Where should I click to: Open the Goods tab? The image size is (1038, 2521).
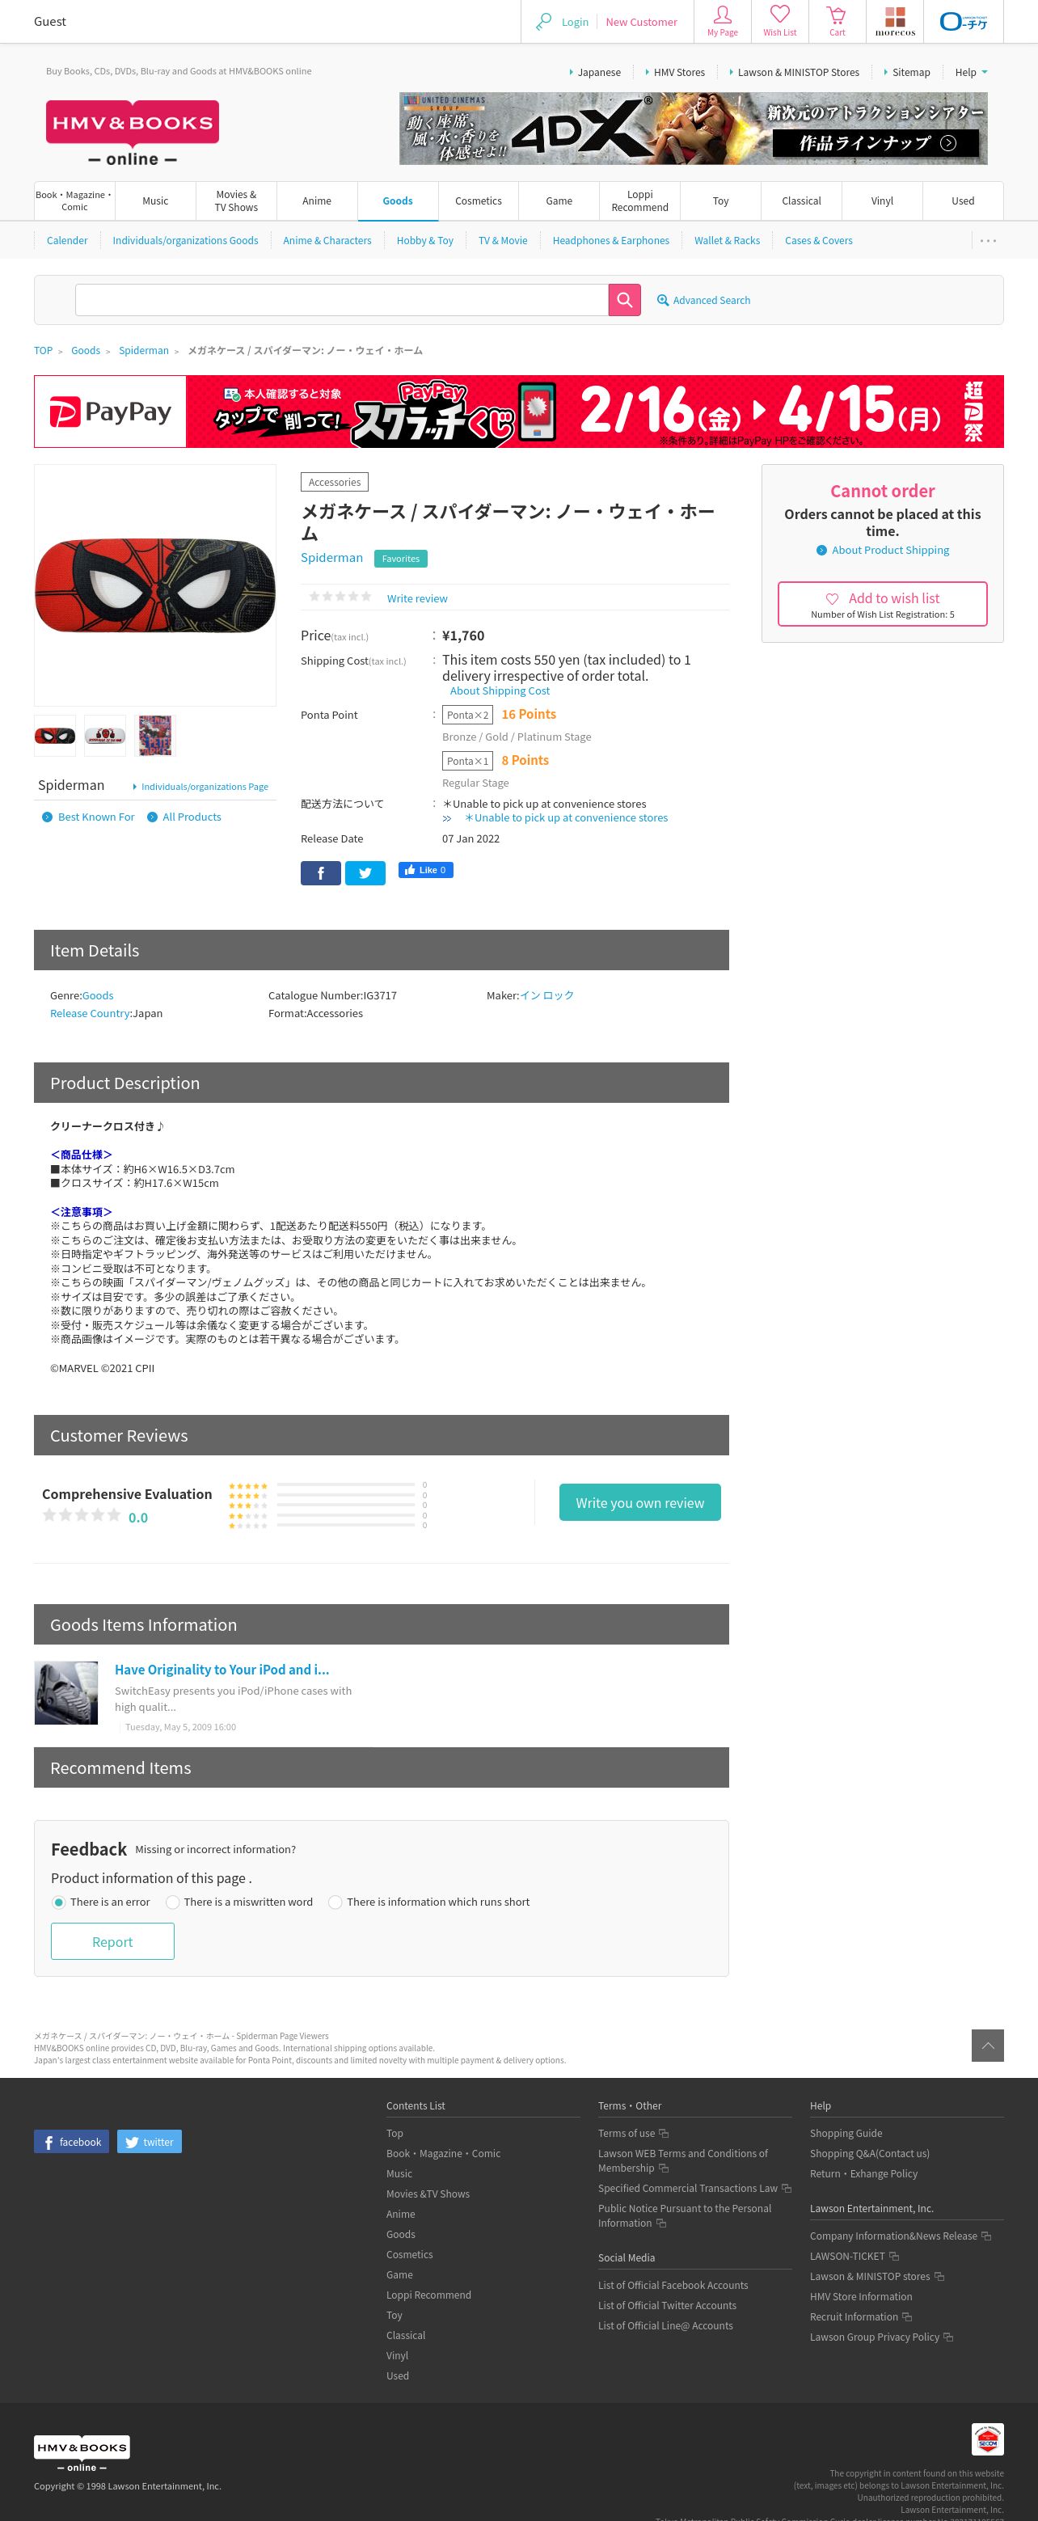(397, 201)
